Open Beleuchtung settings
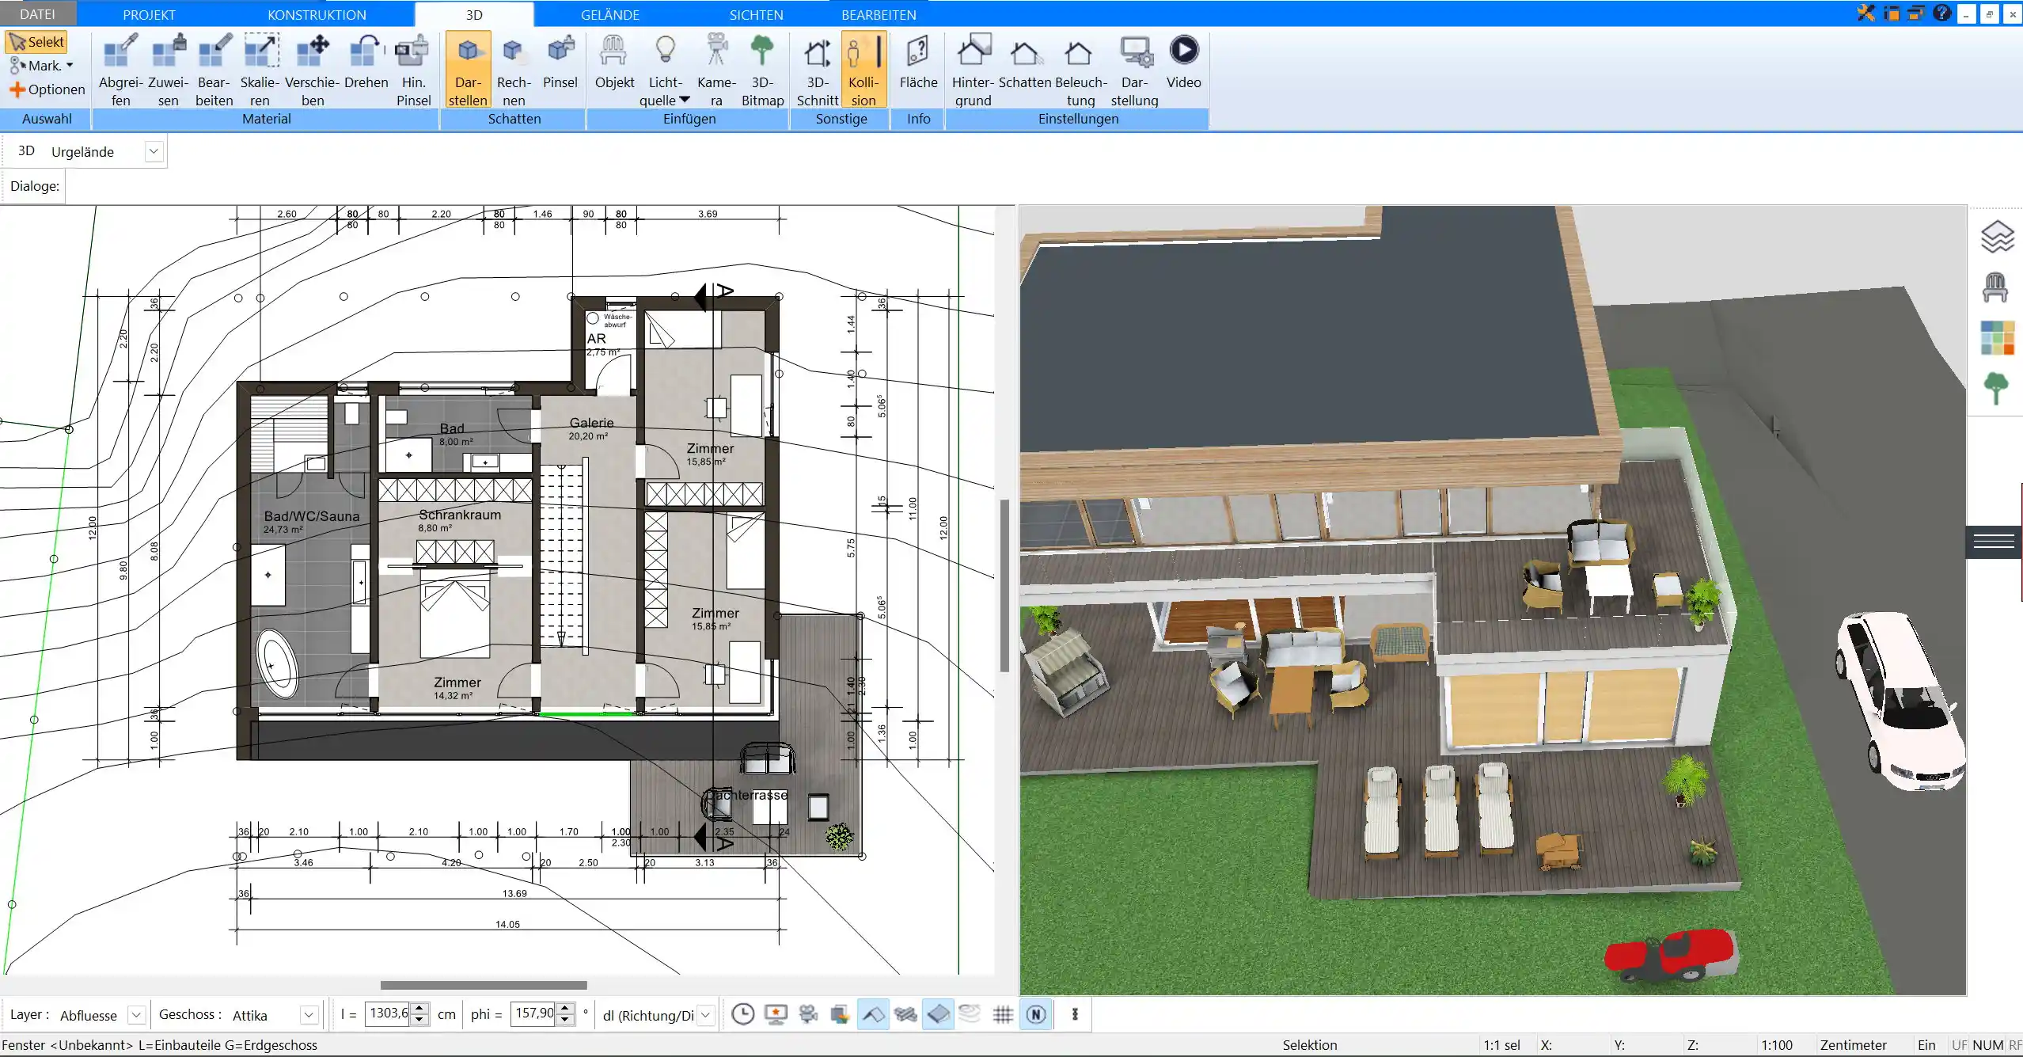This screenshot has height=1057, width=2023. coord(1080,70)
